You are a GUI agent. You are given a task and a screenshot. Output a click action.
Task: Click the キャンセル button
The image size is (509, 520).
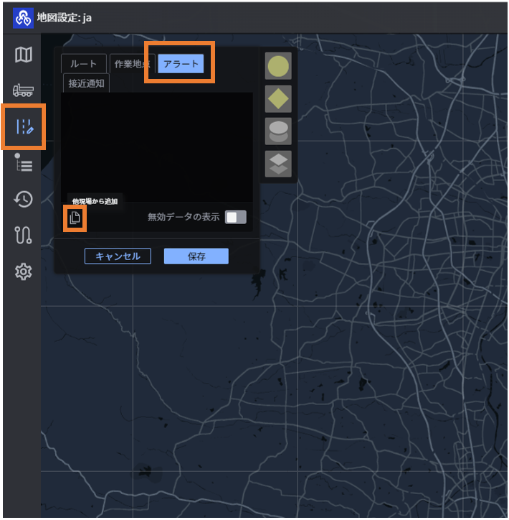pos(118,256)
